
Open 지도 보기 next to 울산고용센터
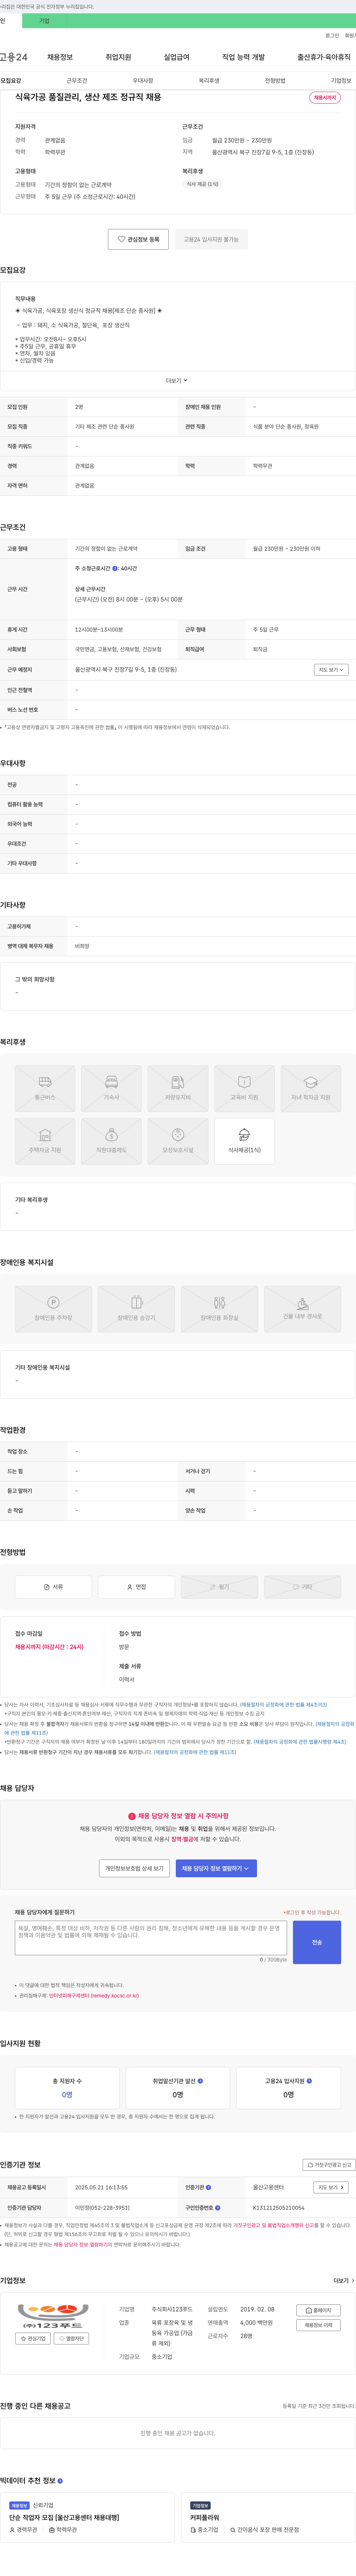point(331,2187)
